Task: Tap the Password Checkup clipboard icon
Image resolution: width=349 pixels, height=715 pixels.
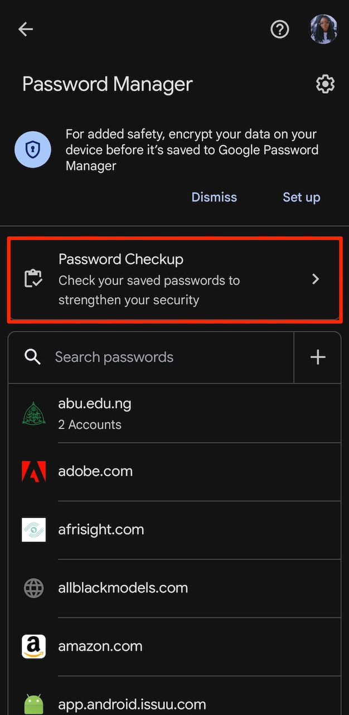Action: click(x=33, y=279)
